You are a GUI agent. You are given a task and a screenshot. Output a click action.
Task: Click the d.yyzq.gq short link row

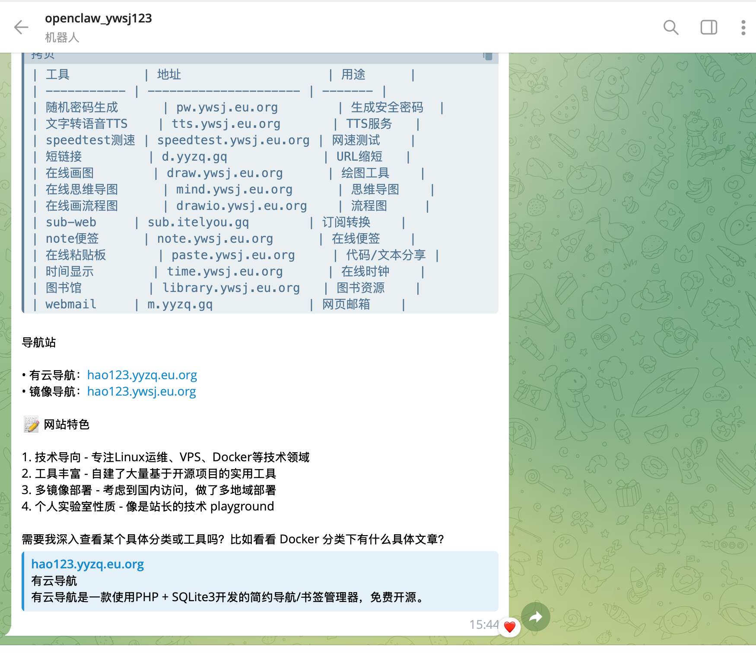pyautogui.click(x=194, y=156)
